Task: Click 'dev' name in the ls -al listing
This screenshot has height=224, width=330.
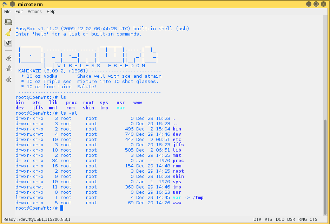Action: [177, 134]
